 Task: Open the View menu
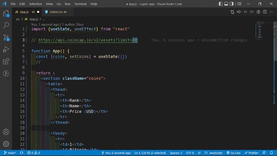click(x=49, y=4)
